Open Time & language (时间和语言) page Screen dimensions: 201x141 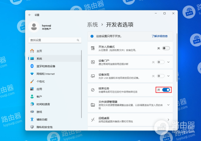[55, 104]
